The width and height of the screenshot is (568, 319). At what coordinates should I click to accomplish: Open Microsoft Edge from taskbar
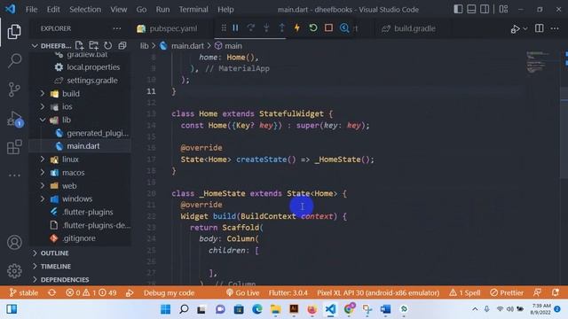(257, 309)
